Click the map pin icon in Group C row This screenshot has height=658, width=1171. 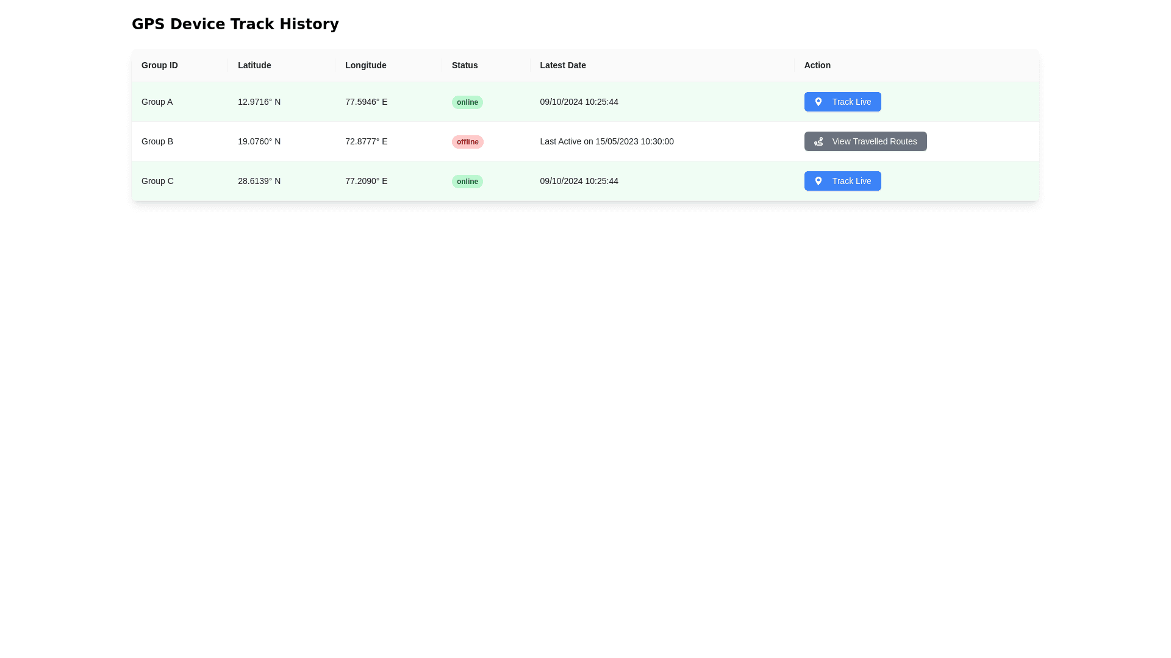click(818, 181)
